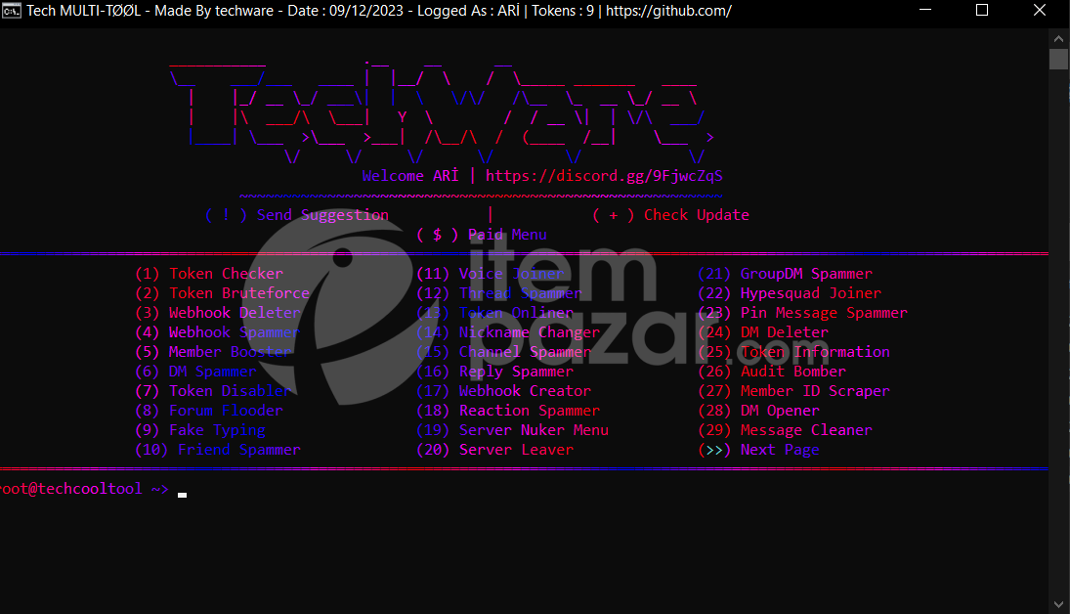Click the scrollbar down arrow
This screenshot has width=1070, height=614.
[x=1058, y=604]
